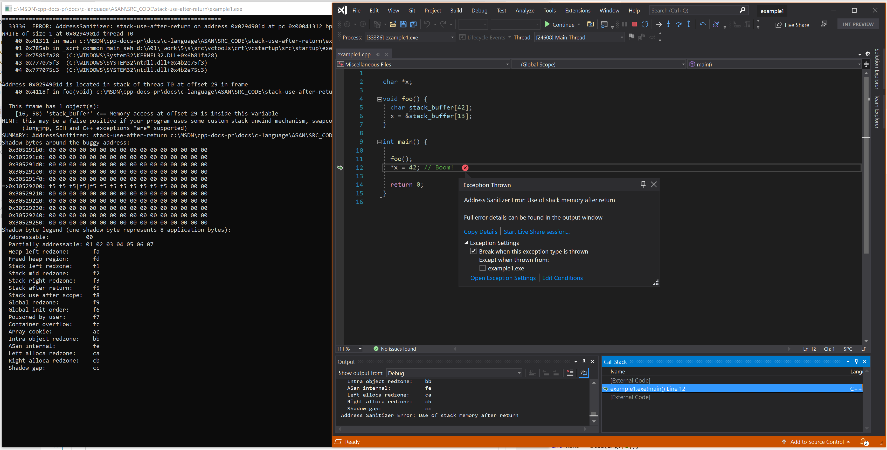The image size is (887, 450).
Task: Scroll the Output panel scrollbar
Action: pyautogui.click(x=593, y=418)
